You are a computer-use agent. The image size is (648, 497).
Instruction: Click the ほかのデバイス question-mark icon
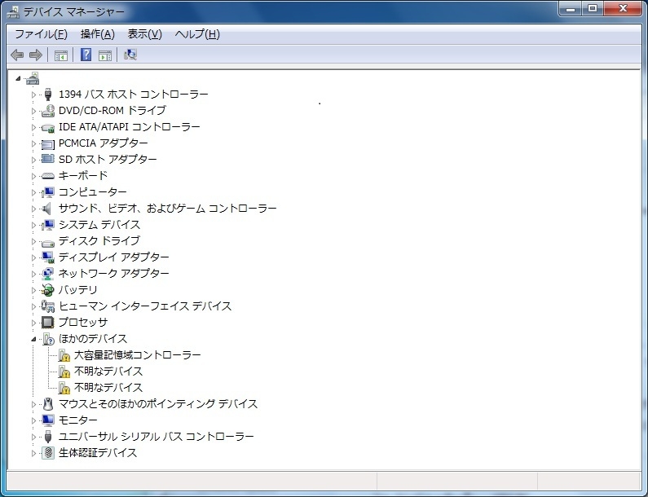(x=49, y=339)
